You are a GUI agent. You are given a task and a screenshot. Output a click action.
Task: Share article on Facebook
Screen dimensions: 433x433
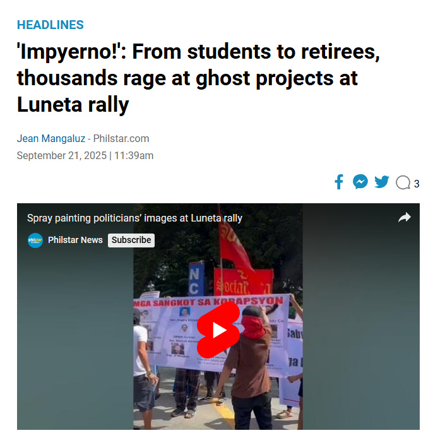(x=339, y=182)
